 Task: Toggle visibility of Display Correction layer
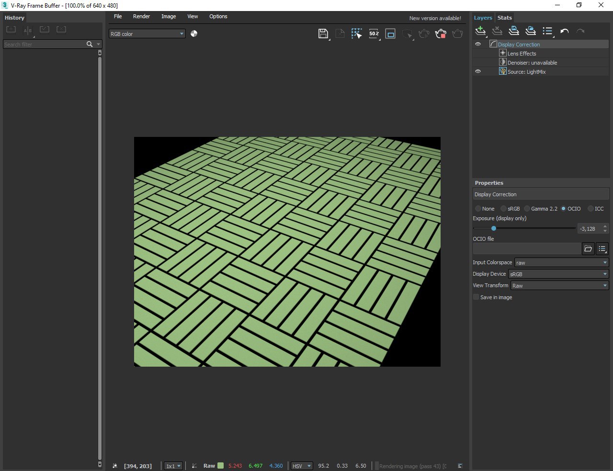click(x=478, y=44)
